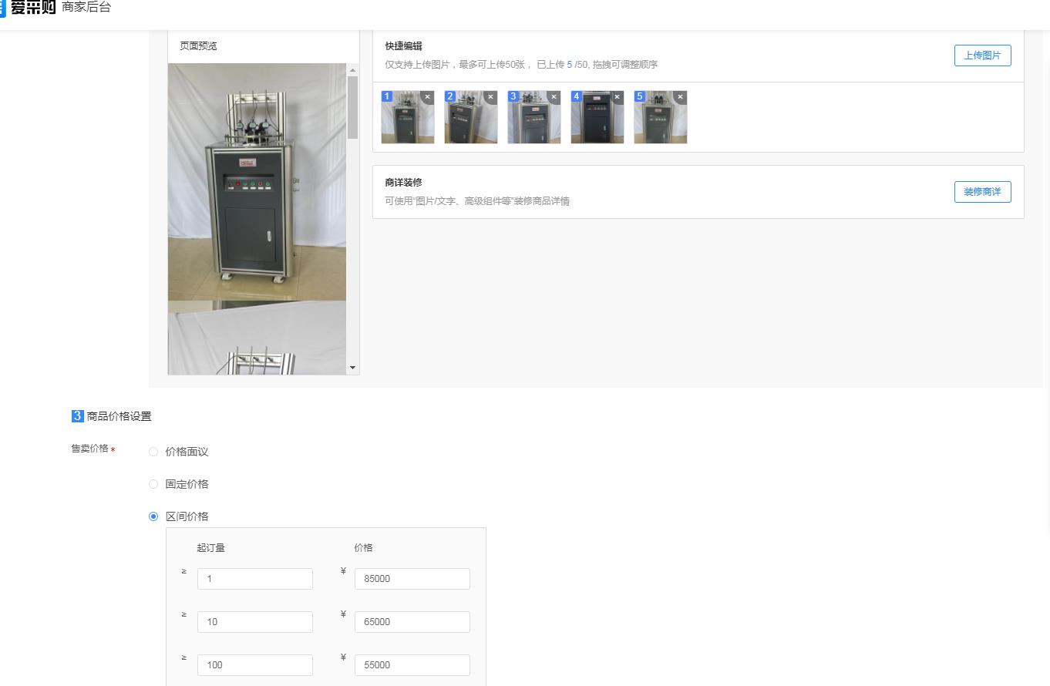Select uploaded thumbnail 2

471,117
